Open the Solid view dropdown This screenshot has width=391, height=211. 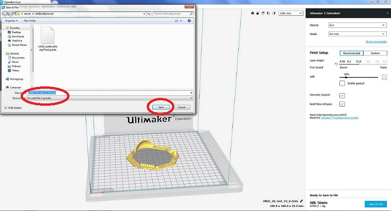291,13
